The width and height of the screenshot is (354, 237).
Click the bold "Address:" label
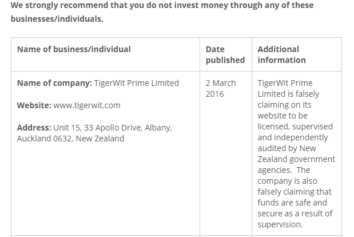[34, 127]
